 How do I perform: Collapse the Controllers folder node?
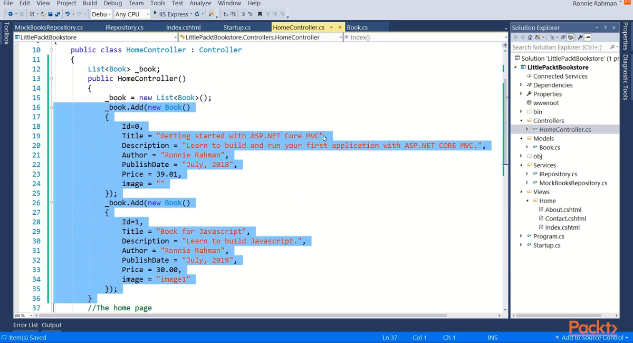[x=521, y=120]
